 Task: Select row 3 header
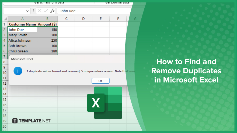pyautogui.click(x=5, y=35)
